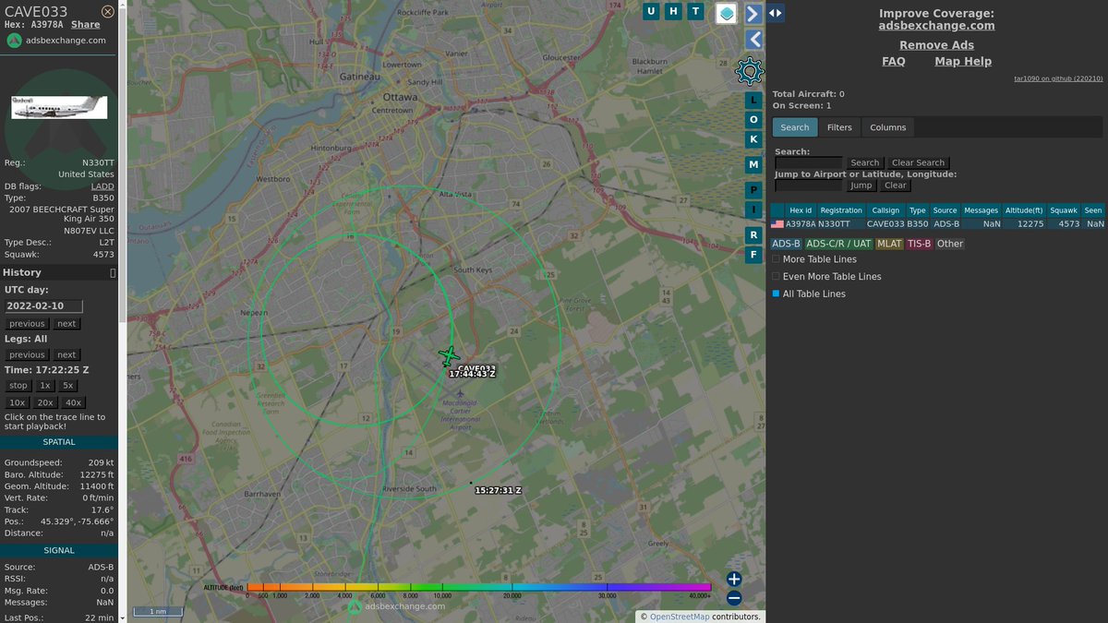
Task: Click the L map button
Action: click(753, 100)
